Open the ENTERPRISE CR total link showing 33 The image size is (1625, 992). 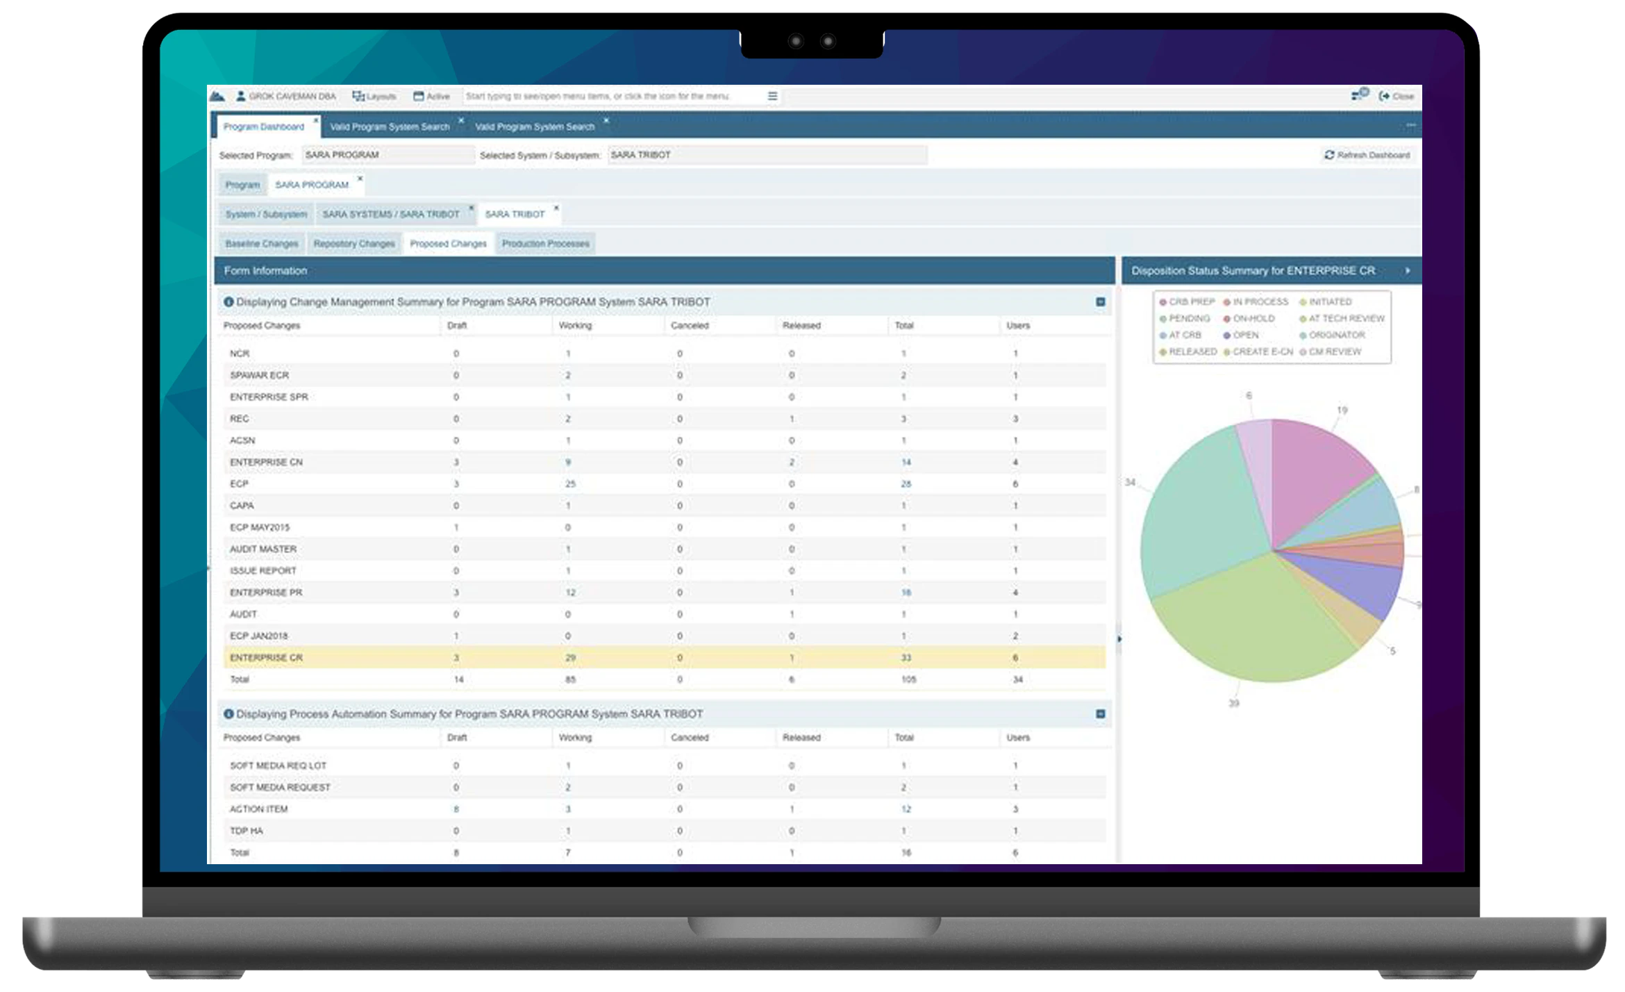pos(904,656)
